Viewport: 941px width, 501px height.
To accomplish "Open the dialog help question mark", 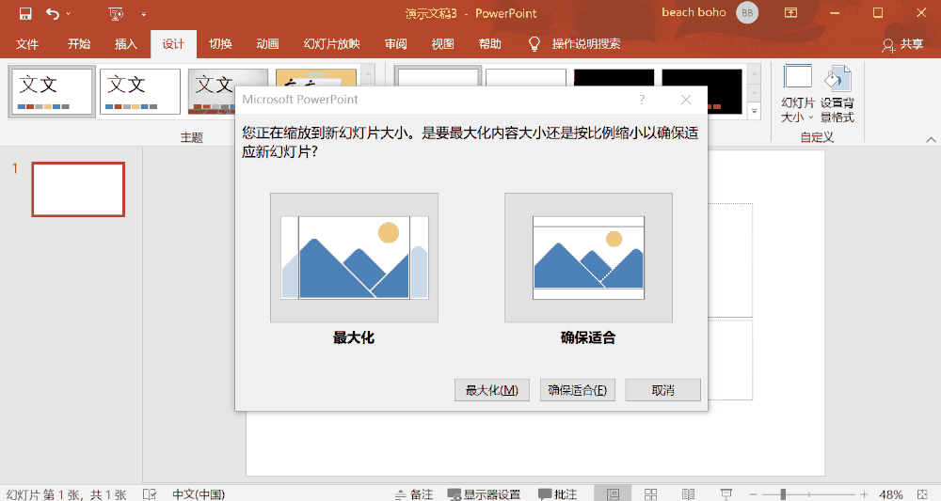I will (x=642, y=100).
